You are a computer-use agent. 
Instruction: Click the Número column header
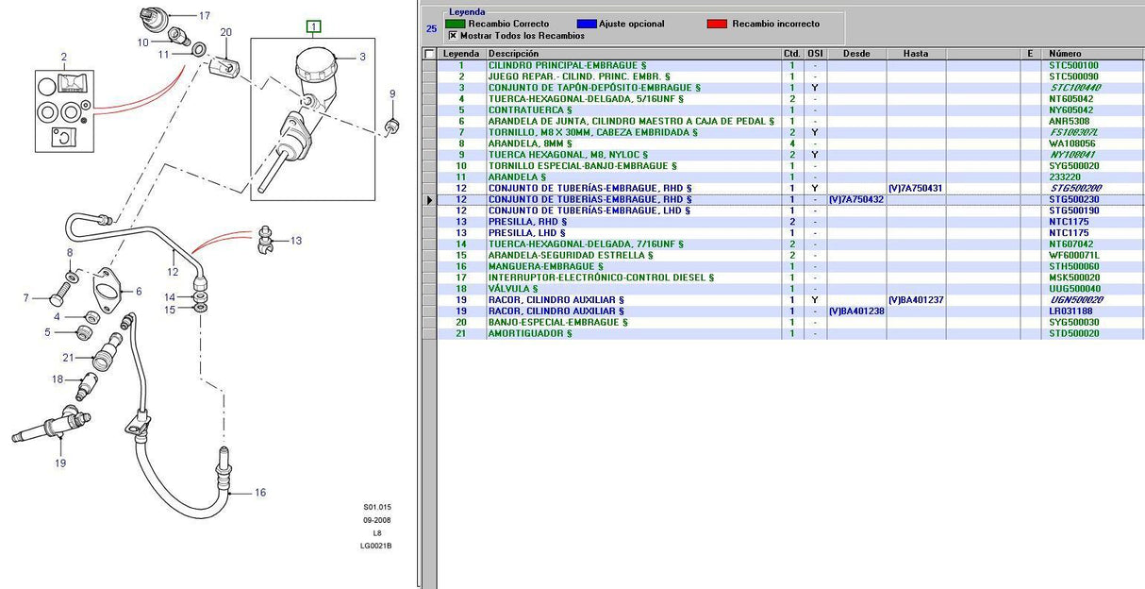click(x=1094, y=54)
